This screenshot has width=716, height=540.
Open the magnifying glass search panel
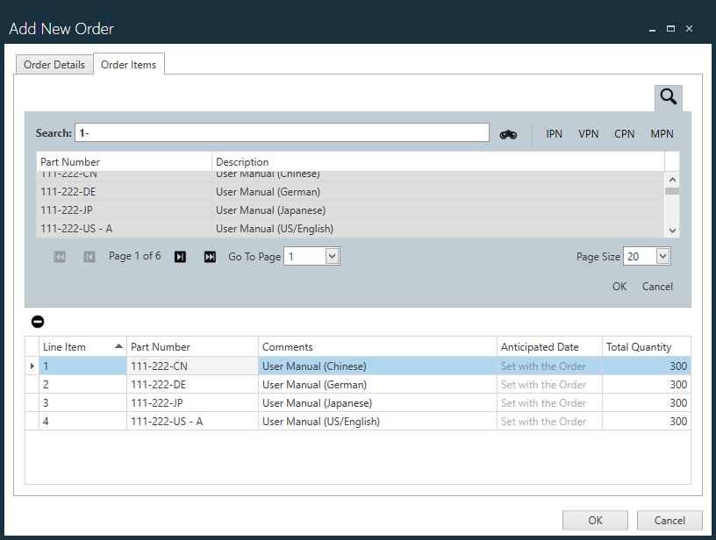point(668,96)
